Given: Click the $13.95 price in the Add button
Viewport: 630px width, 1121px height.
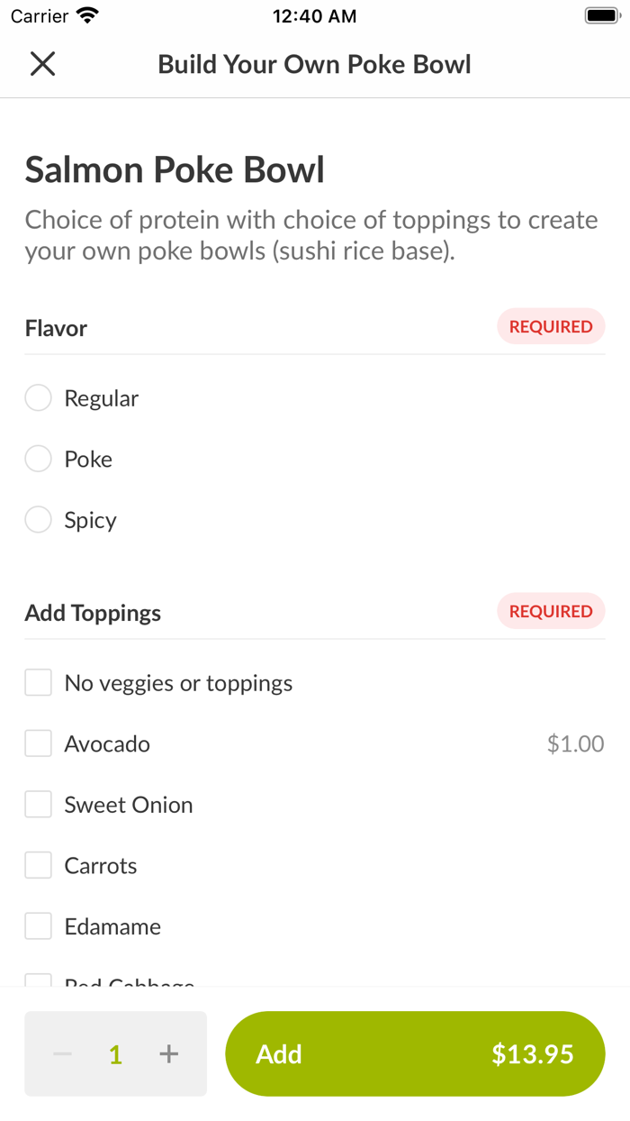Looking at the screenshot, I should pos(533,1053).
